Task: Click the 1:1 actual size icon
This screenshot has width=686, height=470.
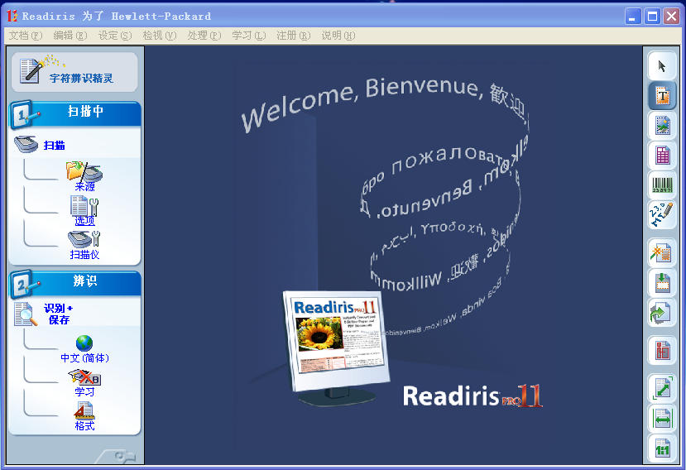Action: [x=662, y=448]
